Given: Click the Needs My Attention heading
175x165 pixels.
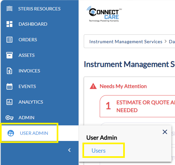Looking at the screenshot, I should click(123, 86).
